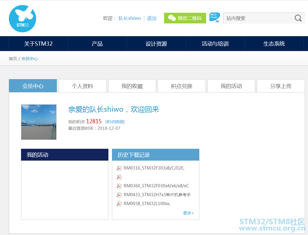Open download RM0316_STM32F303xB/C/D/E
The image size is (308, 235).
tap(154, 168)
